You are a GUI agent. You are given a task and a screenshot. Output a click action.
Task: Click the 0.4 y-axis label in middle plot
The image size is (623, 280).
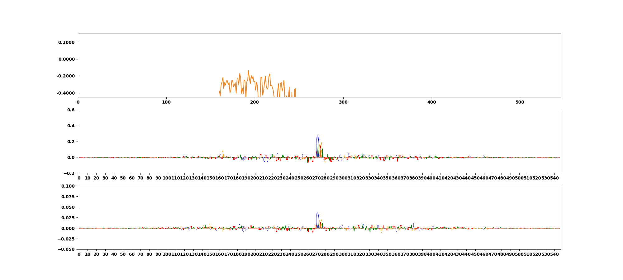coord(71,126)
